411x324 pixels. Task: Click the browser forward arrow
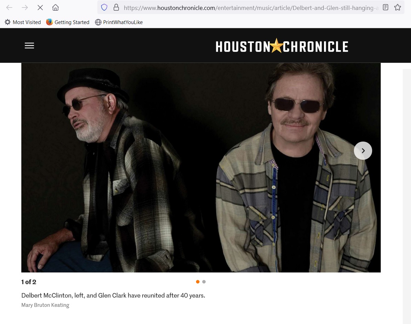tap(25, 8)
